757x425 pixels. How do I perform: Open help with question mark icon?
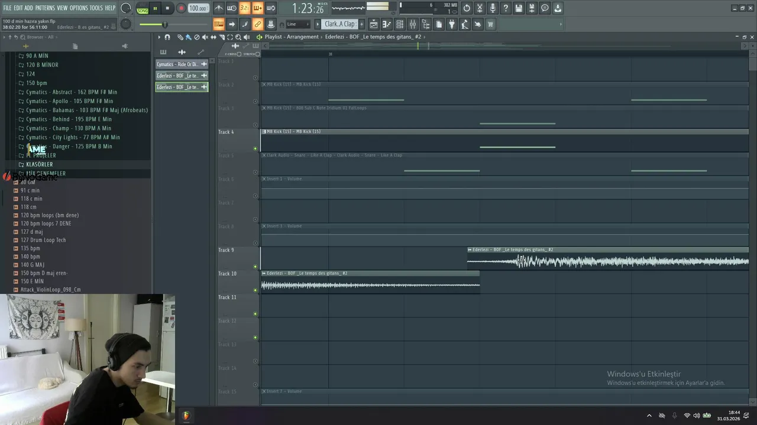pos(506,8)
